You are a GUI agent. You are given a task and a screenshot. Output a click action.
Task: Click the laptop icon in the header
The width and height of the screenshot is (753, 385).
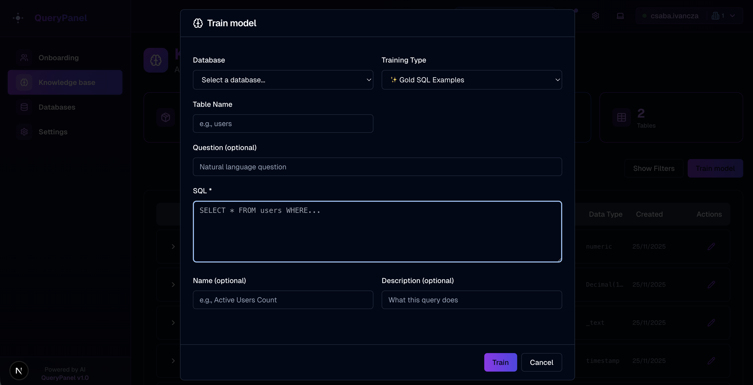[620, 16]
